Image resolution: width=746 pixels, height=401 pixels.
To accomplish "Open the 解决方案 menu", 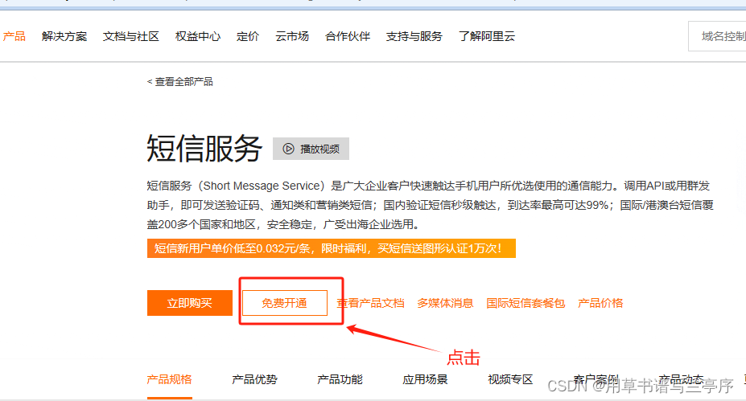I will pyautogui.click(x=64, y=36).
